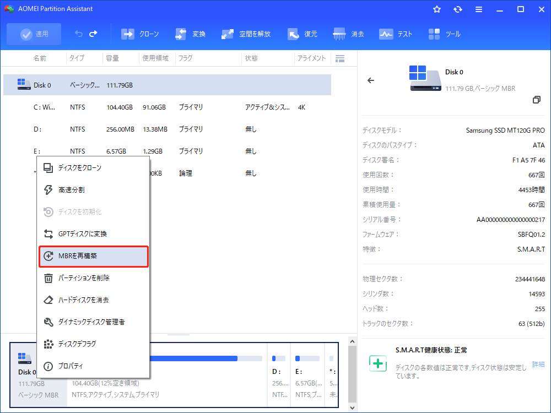This screenshot has height=413, width=551.
Task: Choose 高速分割 from context menu
Action: 94,190
